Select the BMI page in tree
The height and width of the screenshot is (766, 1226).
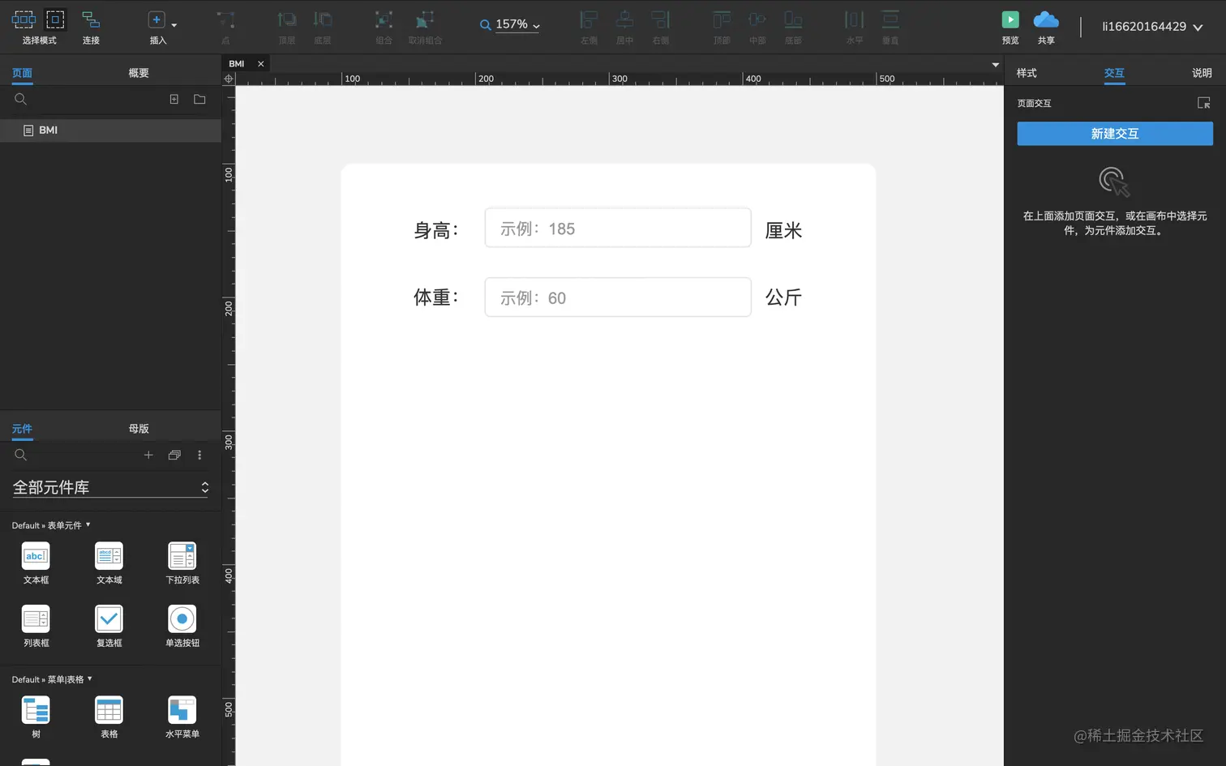click(110, 131)
